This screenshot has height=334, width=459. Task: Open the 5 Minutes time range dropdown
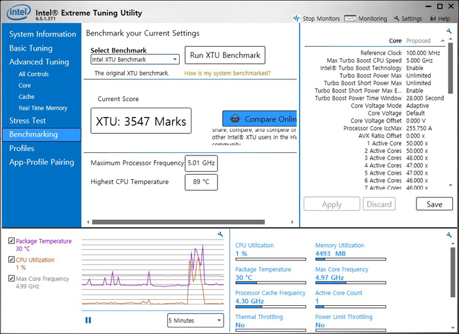tap(195, 320)
